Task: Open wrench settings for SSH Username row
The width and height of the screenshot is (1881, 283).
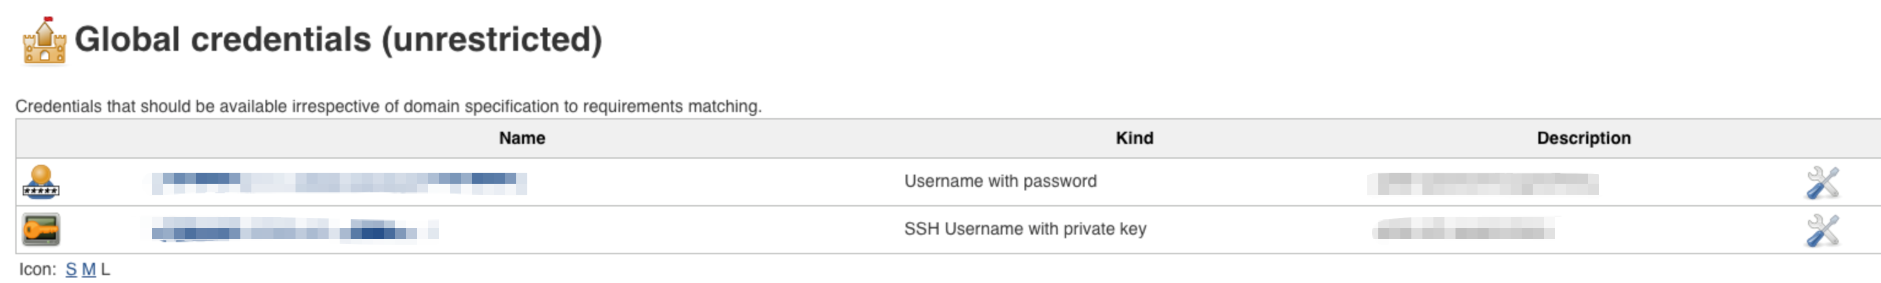Action: [1823, 230]
